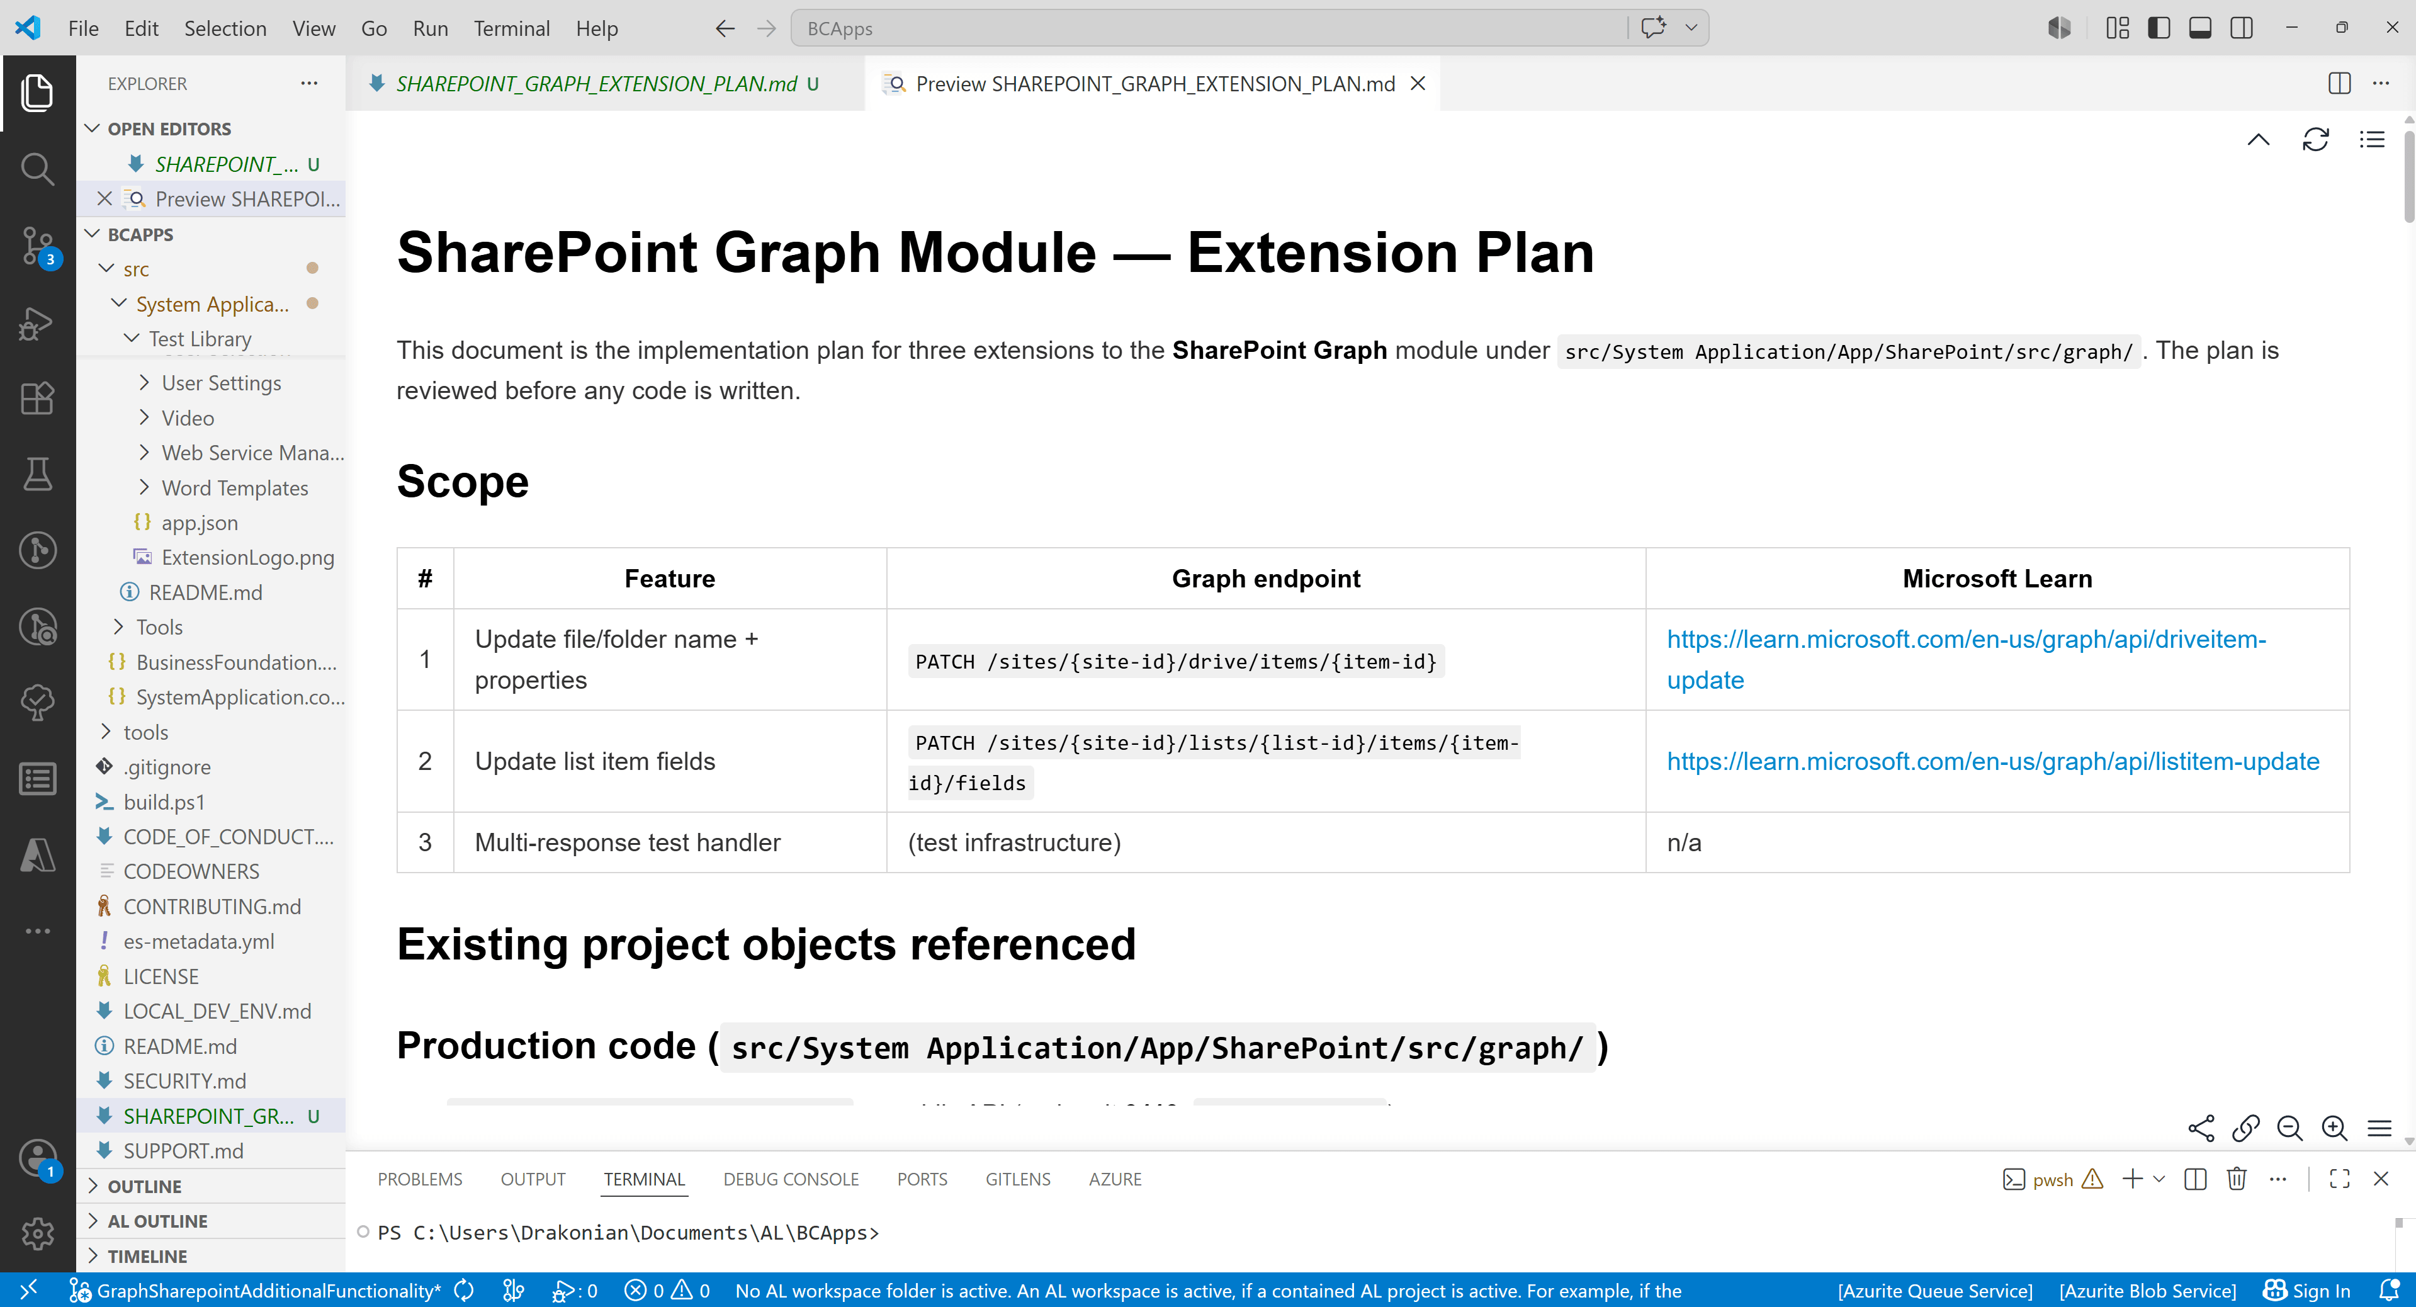2416x1307 pixels.
Task: Collapse the src folder
Action: [x=136, y=269]
